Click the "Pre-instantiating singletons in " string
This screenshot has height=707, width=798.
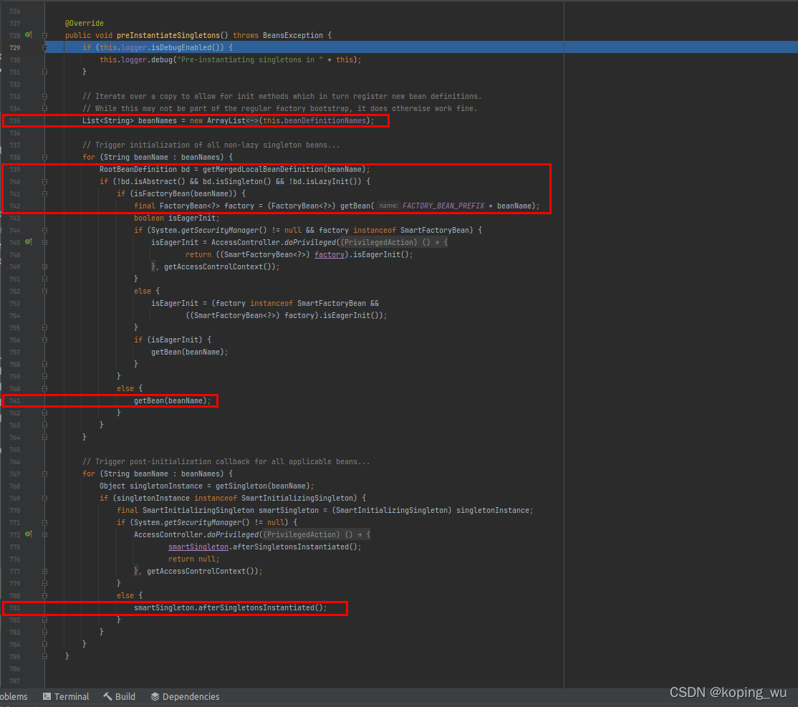click(x=250, y=59)
